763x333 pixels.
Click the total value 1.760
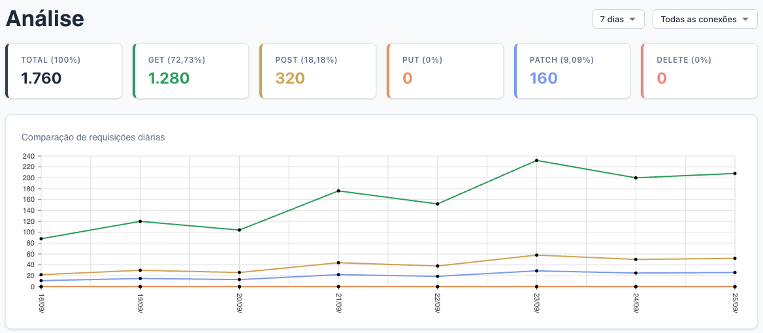pyautogui.click(x=41, y=78)
